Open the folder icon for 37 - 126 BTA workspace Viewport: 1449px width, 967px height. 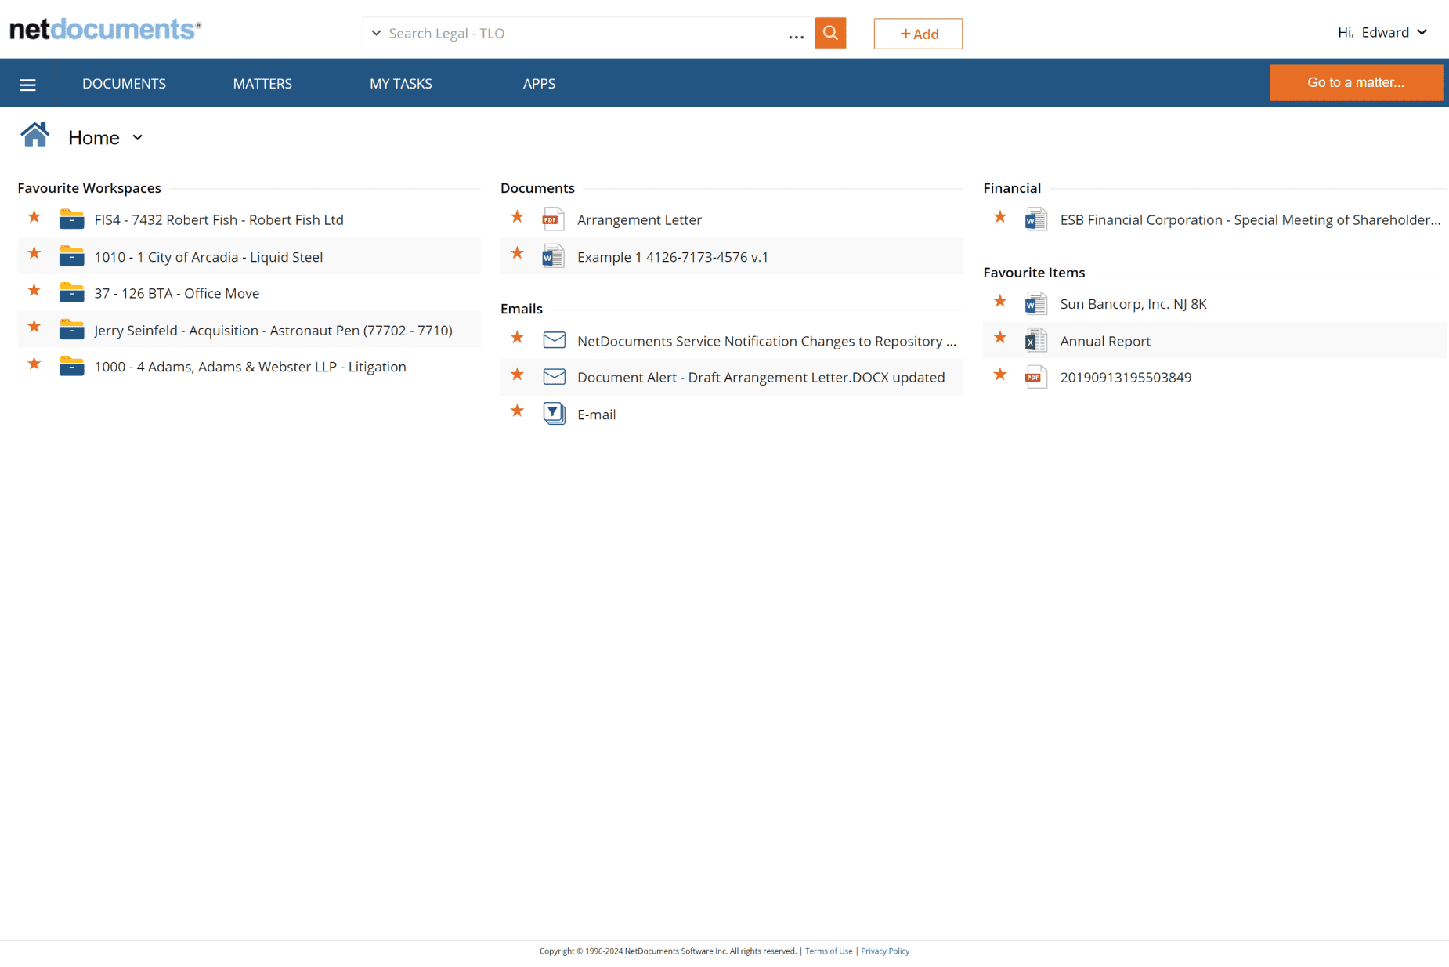[x=71, y=292]
